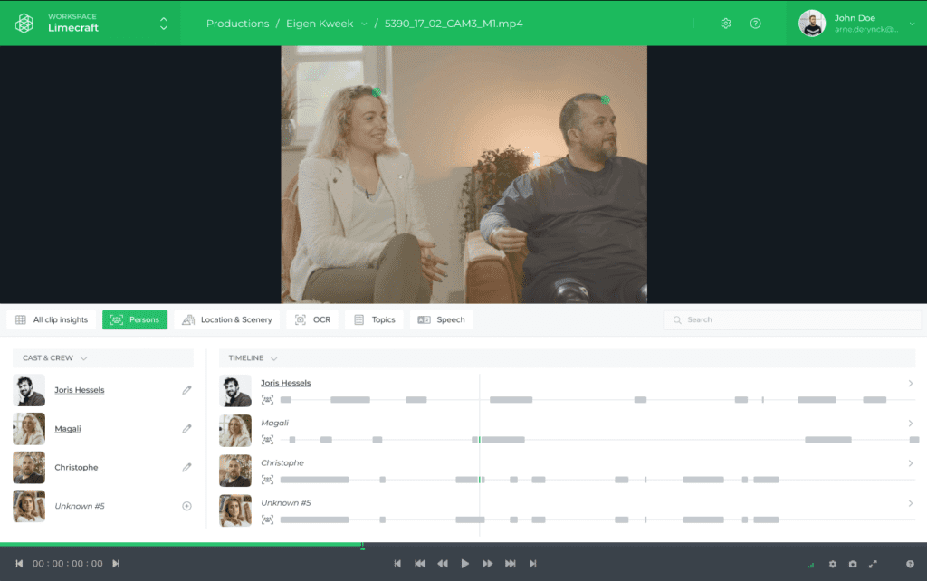Expand the Cast & Crew dropdown
The height and width of the screenshot is (581, 927).
pos(83,358)
